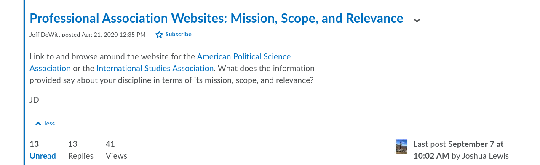This screenshot has width=540, height=165.
Task: Select the Replies label
Action: click(81, 156)
